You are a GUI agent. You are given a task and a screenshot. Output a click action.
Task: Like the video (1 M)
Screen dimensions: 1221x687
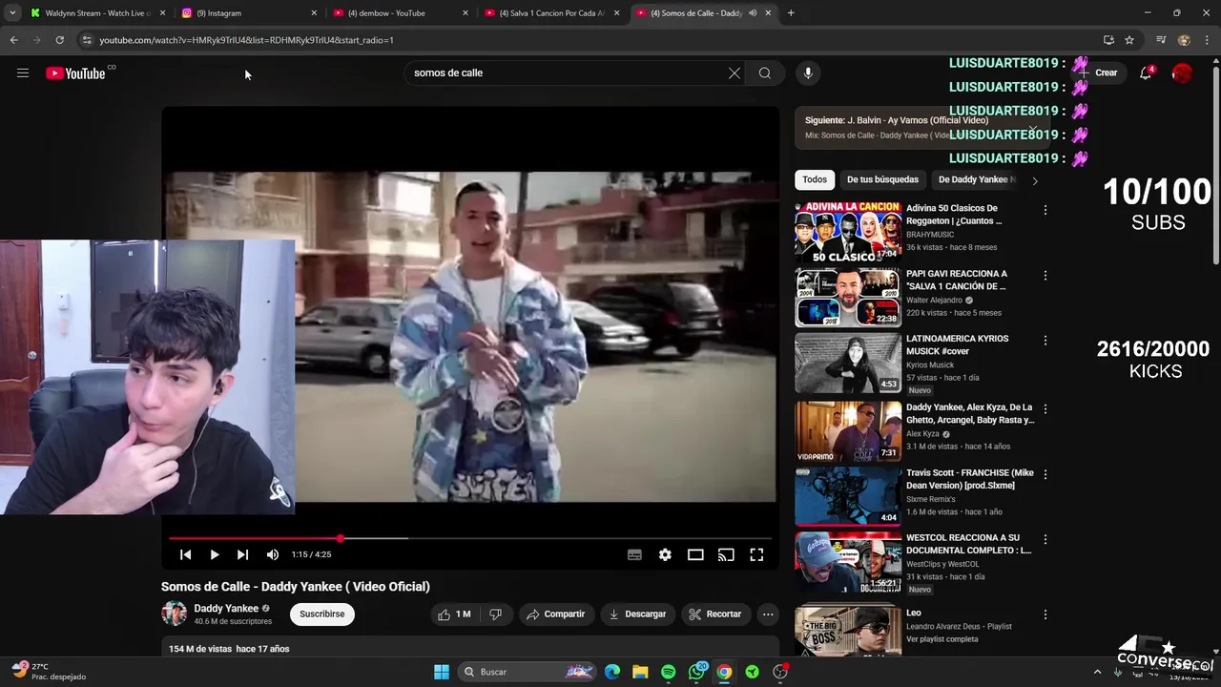[x=455, y=614]
